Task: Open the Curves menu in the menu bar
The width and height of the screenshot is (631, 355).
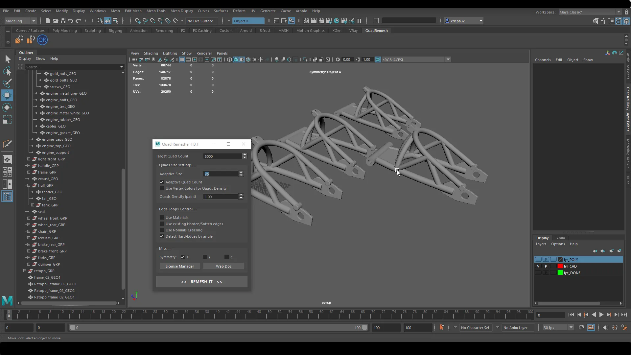Action: point(203,11)
